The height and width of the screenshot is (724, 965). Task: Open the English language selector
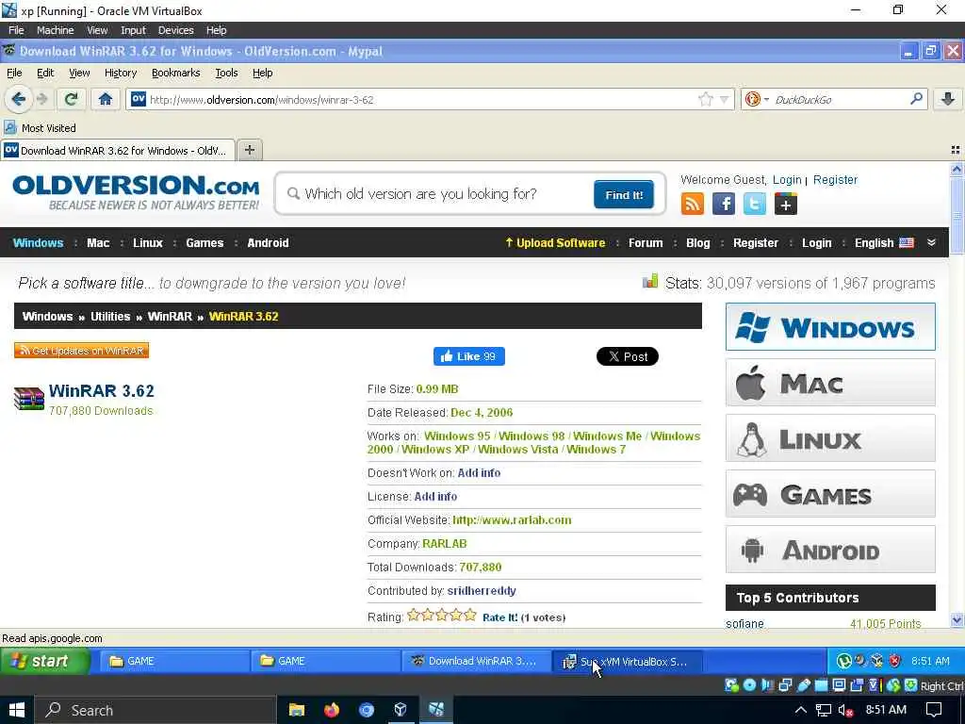coord(884,242)
